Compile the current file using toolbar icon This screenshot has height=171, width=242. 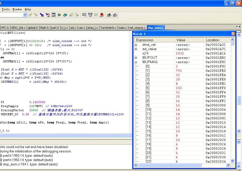[84, 15]
